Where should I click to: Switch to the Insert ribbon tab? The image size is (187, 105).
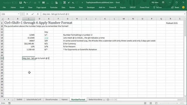pos(22,7)
